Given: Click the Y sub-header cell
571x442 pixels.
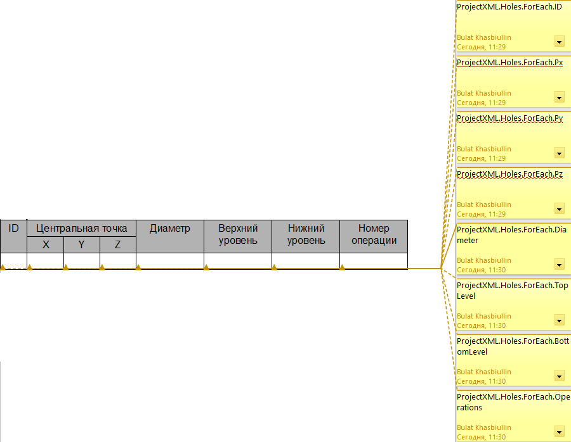Looking at the screenshot, I should (x=81, y=244).
